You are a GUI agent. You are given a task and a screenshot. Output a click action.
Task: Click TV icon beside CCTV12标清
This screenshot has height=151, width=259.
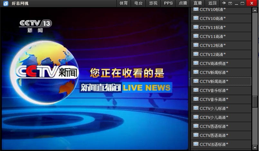(196, 45)
